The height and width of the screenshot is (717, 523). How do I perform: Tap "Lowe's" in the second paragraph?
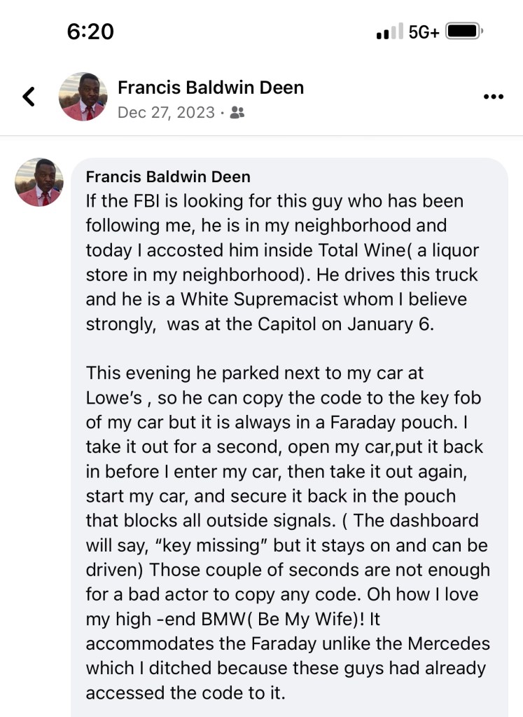[114, 398]
